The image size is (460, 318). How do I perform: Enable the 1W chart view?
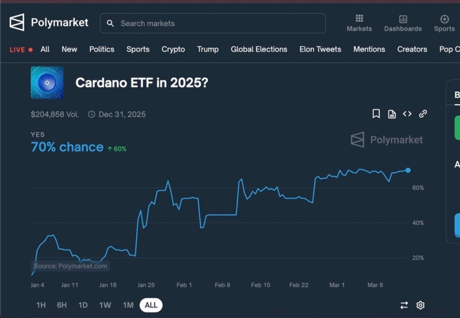tap(105, 305)
